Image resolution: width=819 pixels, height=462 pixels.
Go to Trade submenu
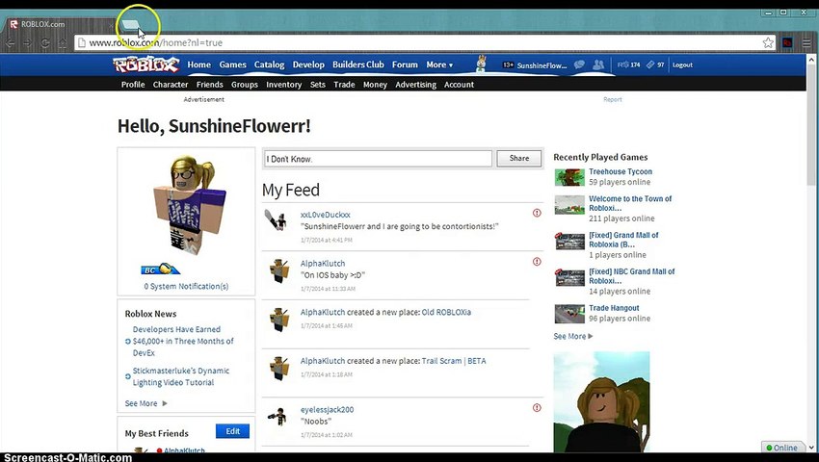(344, 84)
